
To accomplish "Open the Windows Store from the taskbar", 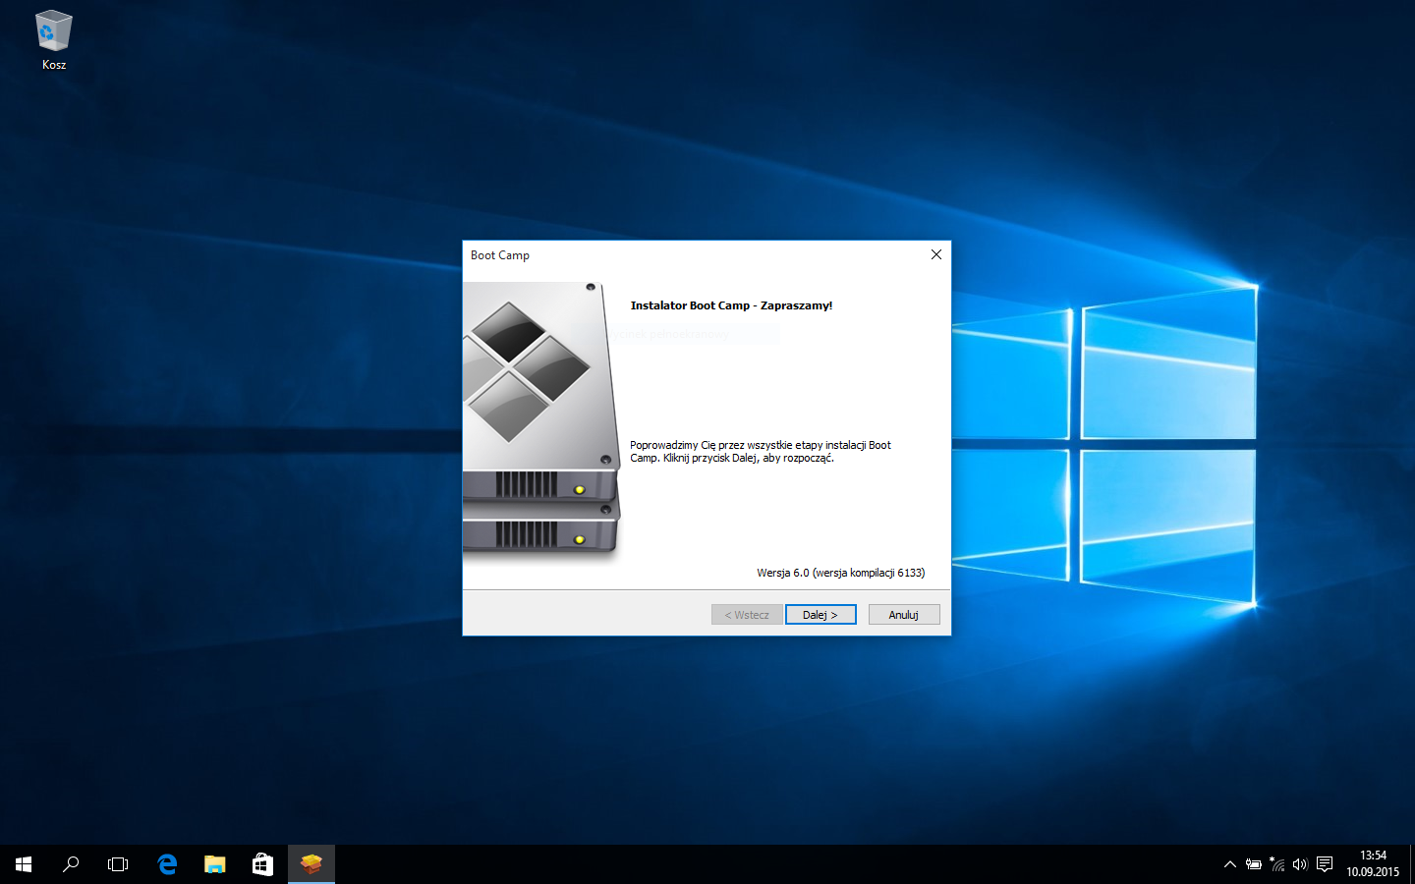I will point(262,864).
